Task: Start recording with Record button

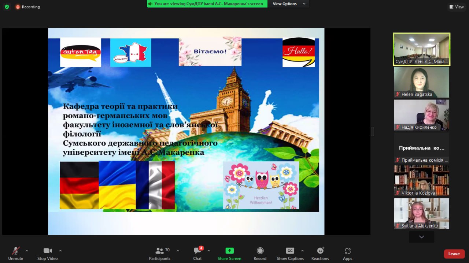Action: point(260,253)
